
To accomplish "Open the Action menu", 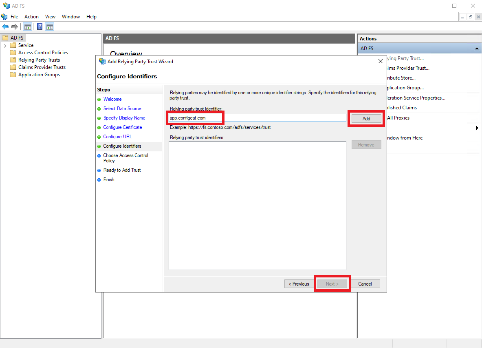I will click(x=31, y=17).
